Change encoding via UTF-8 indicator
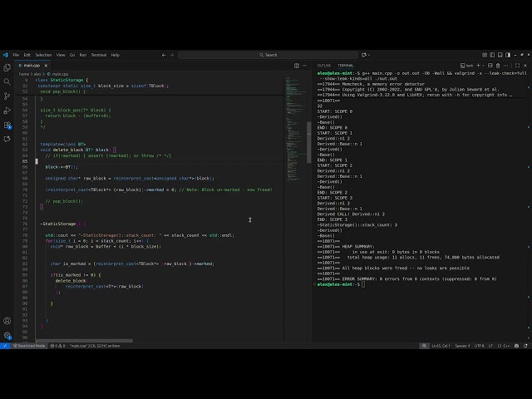532x399 pixels. (x=479, y=346)
